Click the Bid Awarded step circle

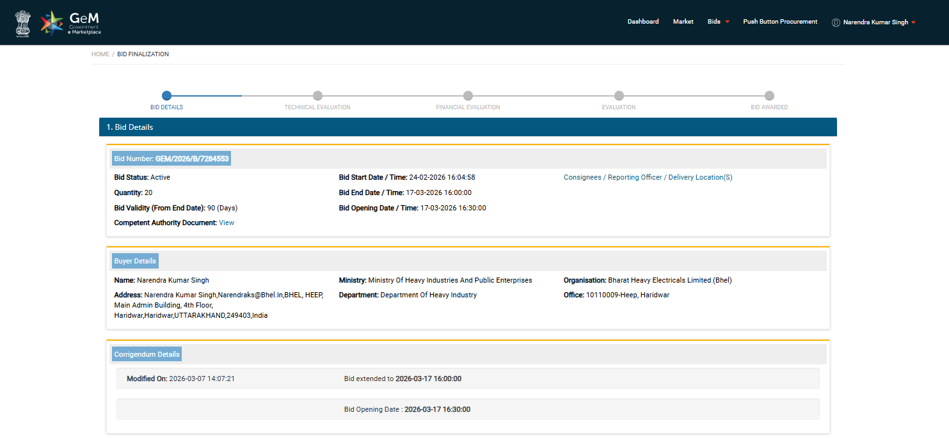(769, 96)
